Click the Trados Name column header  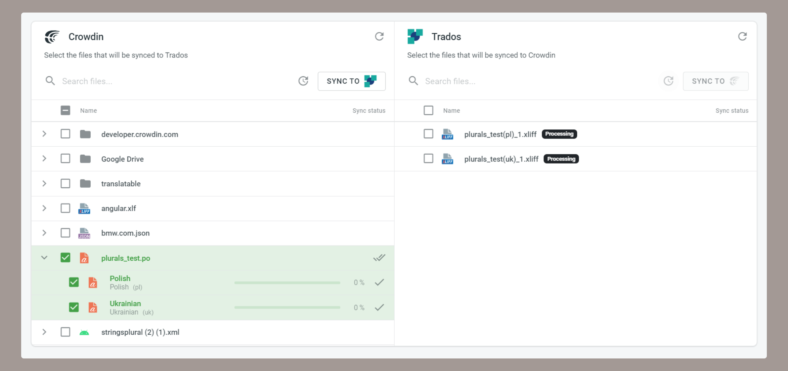click(452, 111)
